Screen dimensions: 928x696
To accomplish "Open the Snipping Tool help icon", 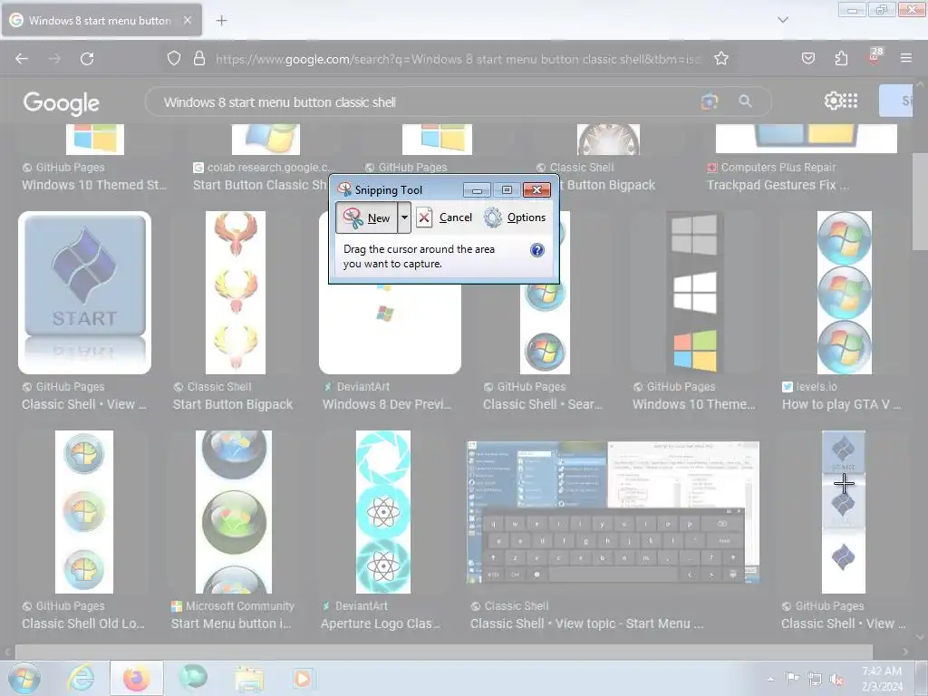I will (536, 250).
